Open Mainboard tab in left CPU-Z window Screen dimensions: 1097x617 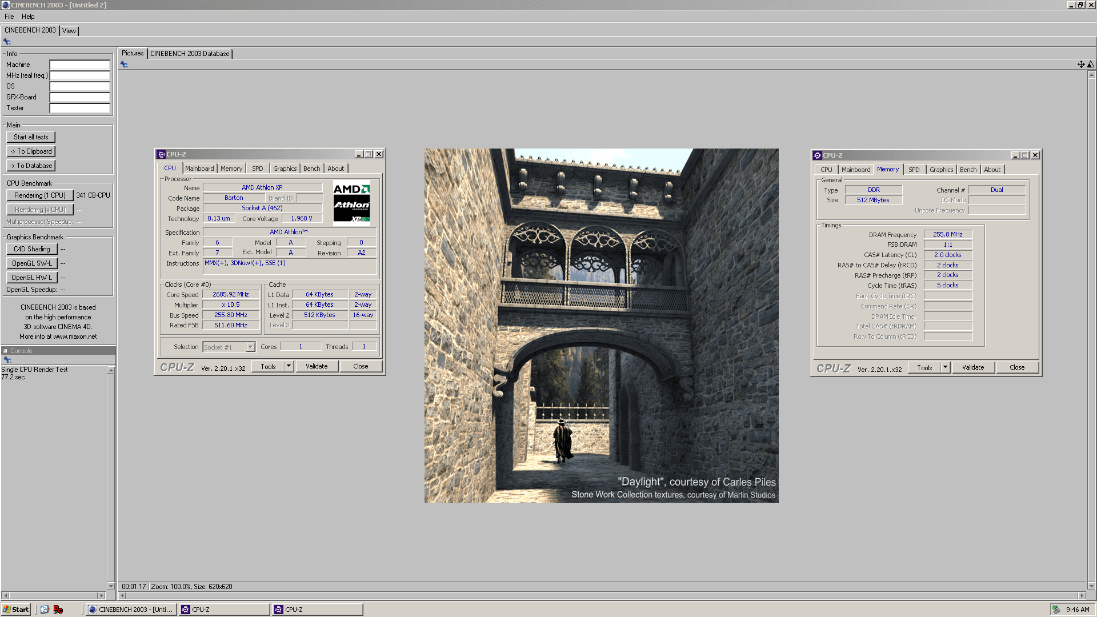199,169
